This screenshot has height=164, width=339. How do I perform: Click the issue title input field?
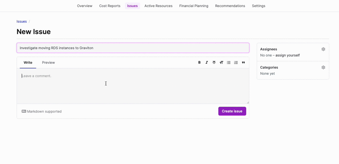coord(133,48)
